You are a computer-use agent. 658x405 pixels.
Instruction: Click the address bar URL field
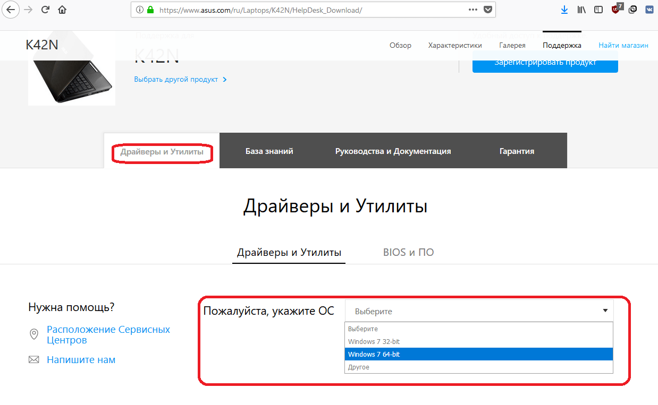click(x=308, y=10)
